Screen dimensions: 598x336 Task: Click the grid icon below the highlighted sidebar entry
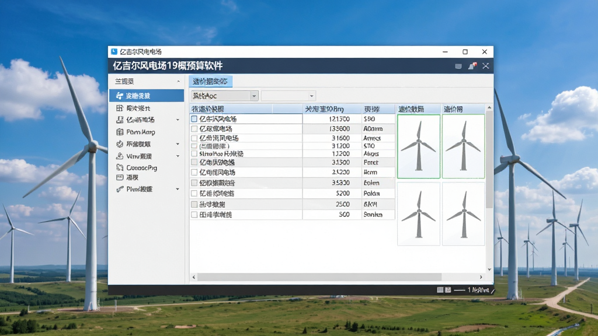(x=120, y=108)
